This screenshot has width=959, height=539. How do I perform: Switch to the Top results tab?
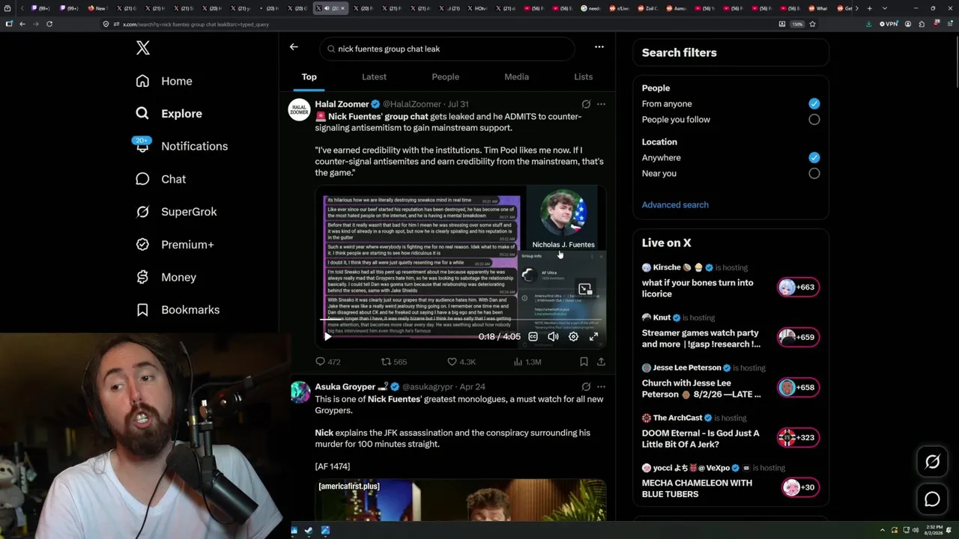309,77
